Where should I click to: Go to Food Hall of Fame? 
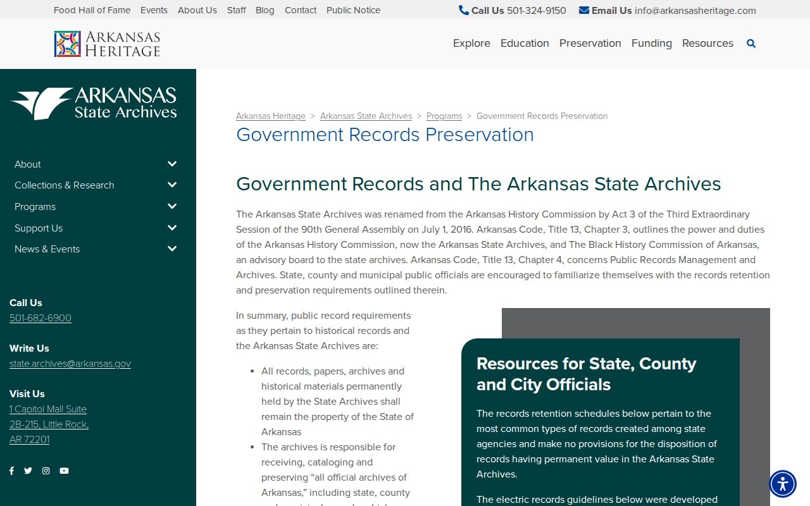point(92,10)
